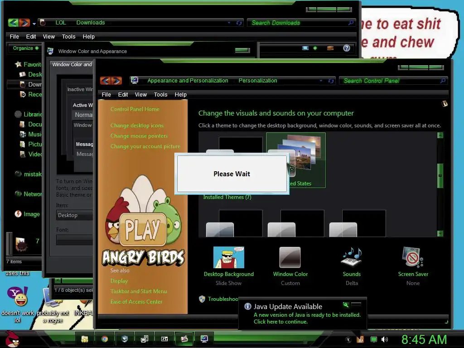464x348 pixels.
Task: Open the Sounds piano icon
Action: 352,257
